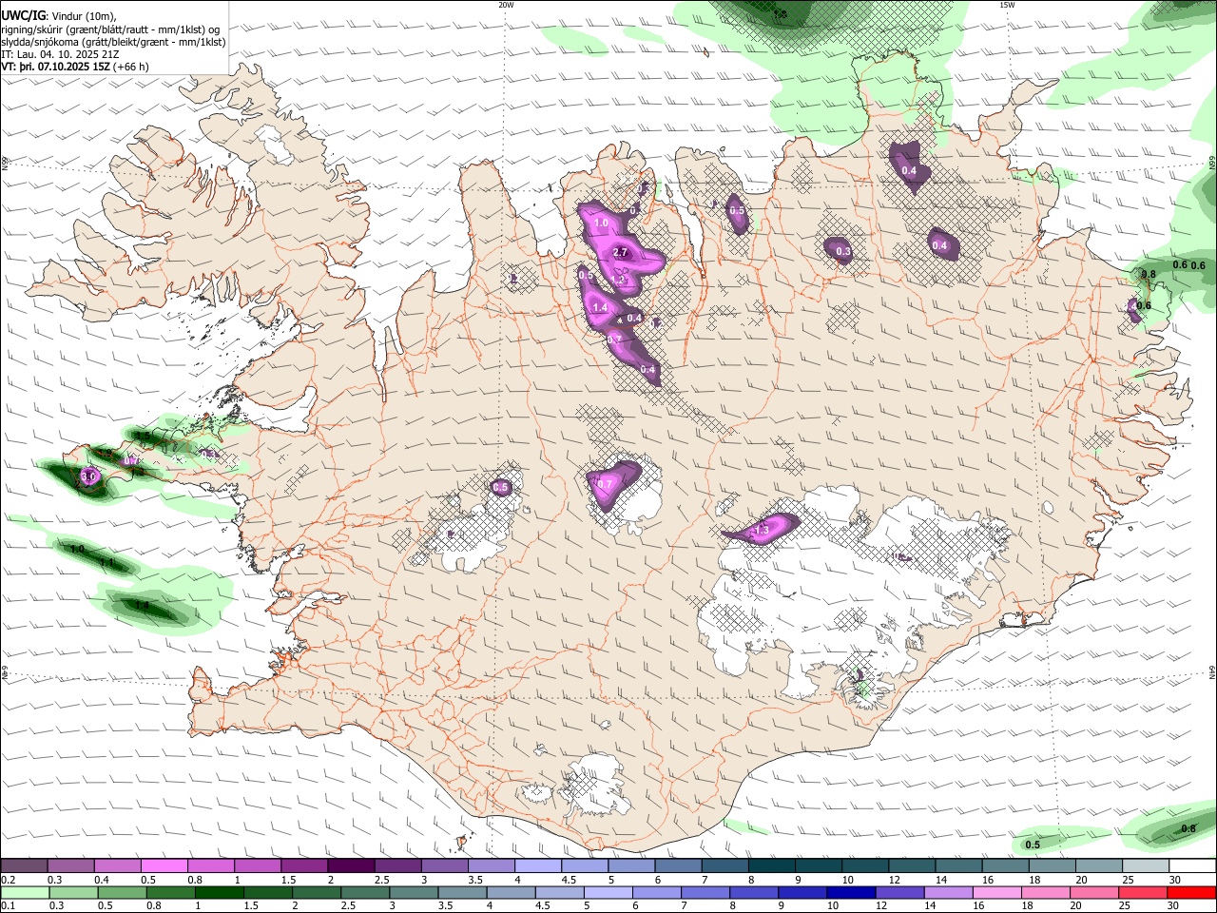Viewport: 1217px width, 913px height.
Task: Click the '2.7' snowfall value on map
Action: [x=621, y=252]
